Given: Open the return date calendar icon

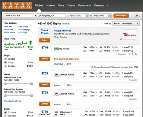Looking at the screenshot, I should [110, 16].
